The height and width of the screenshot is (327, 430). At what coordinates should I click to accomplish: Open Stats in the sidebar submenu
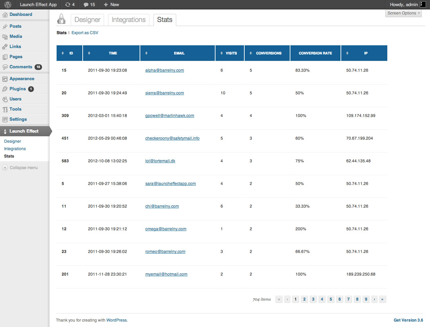click(9, 156)
